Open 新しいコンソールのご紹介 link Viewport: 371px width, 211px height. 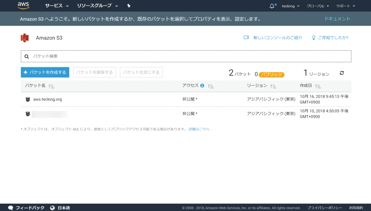(x=278, y=38)
